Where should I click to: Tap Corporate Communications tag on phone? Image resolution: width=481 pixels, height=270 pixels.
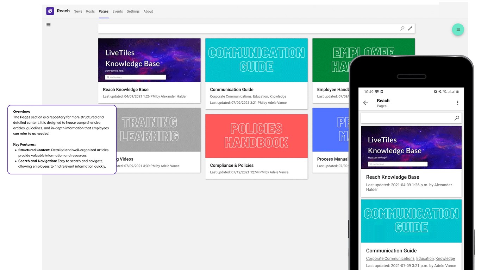coord(390,258)
